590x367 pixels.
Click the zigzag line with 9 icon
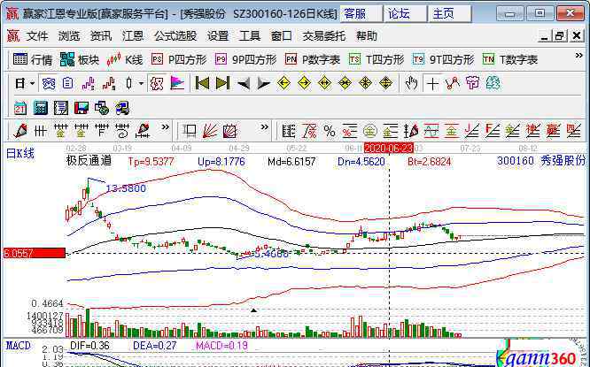108,83
